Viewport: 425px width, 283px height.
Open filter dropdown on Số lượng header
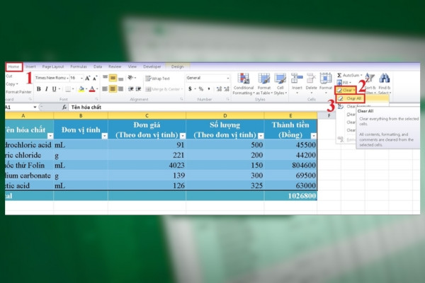pyautogui.click(x=261, y=136)
